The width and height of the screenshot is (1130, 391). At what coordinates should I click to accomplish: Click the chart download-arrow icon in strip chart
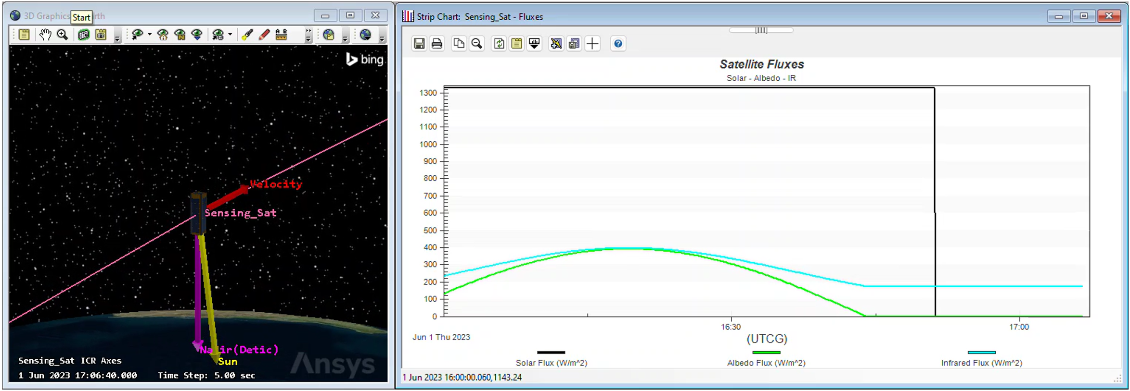click(534, 44)
